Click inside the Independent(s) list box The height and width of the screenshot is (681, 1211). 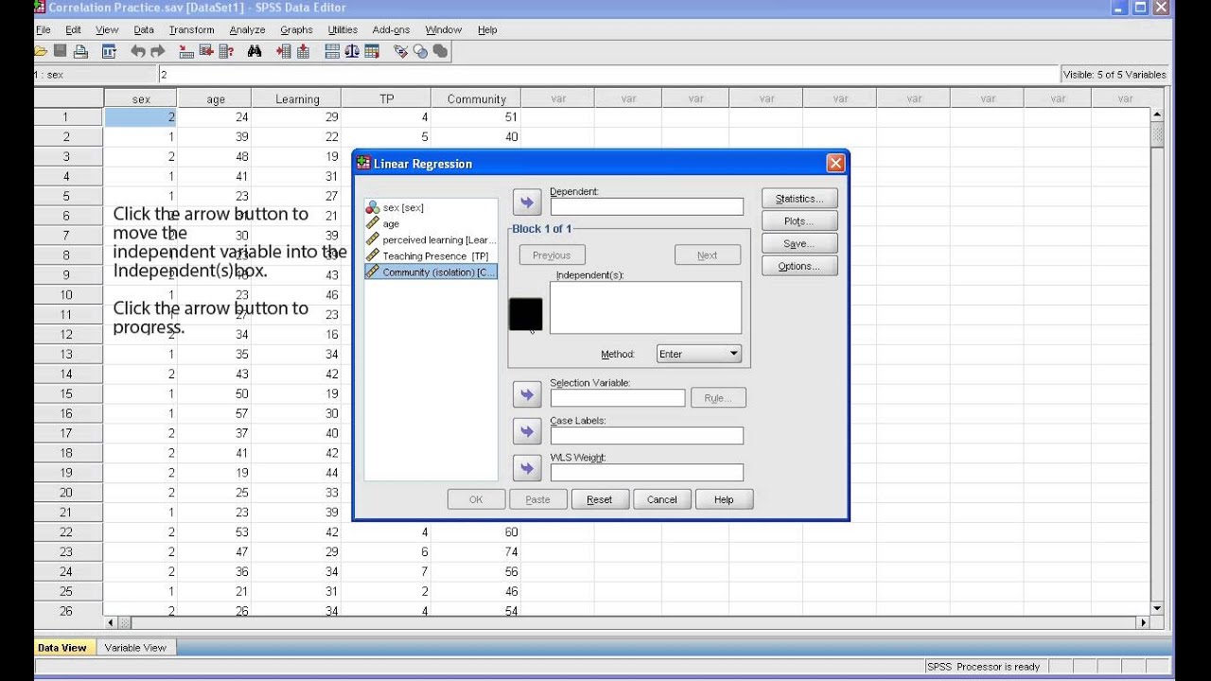(x=646, y=307)
